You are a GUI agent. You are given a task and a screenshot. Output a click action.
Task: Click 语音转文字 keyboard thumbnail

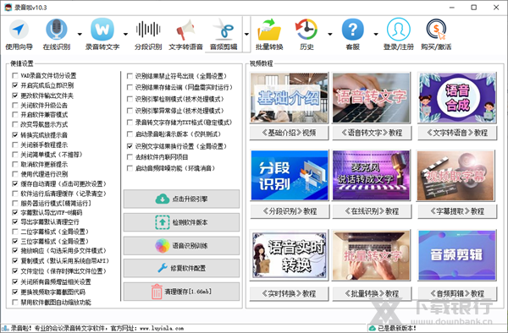point(372,98)
